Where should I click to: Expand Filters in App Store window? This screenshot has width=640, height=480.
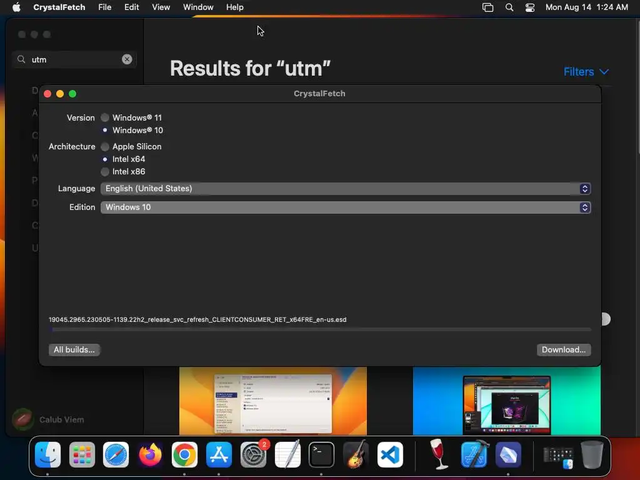pyautogui.click(x=586, y=72)
